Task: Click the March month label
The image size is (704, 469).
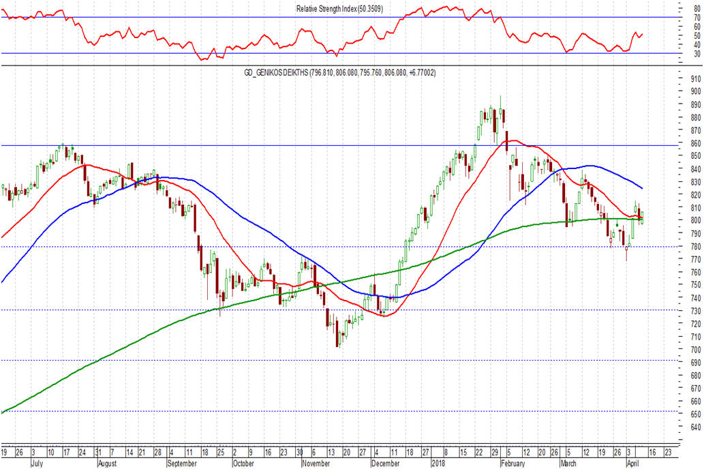Action: 568,464
